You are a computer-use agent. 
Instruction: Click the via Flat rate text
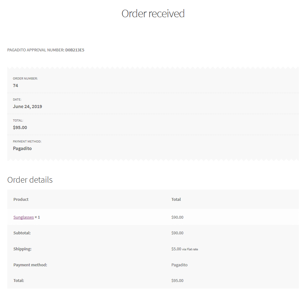point(190,249)
